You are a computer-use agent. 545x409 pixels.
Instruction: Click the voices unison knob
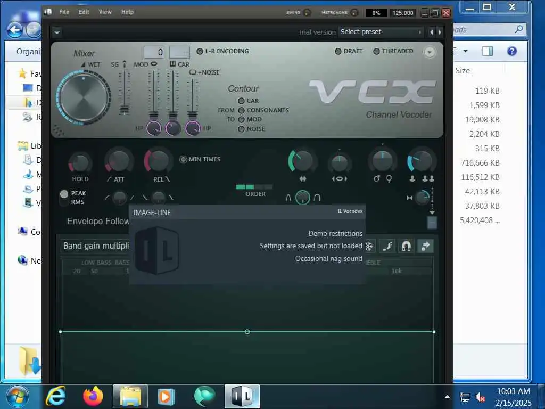tap(422, 161)
